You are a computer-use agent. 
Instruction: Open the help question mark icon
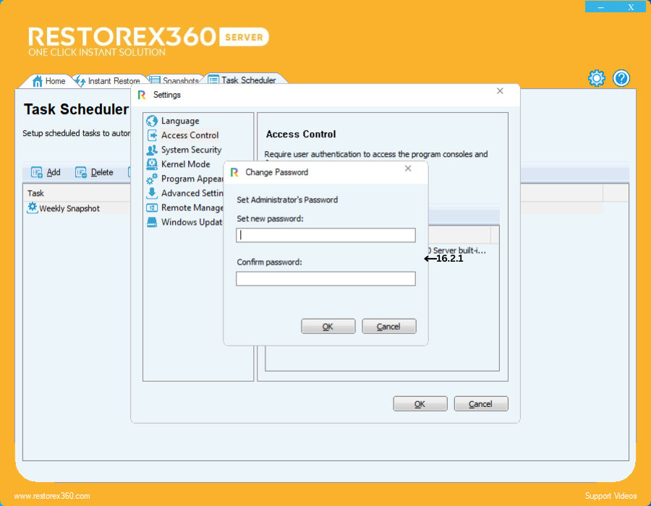click(x=621, y=78)
